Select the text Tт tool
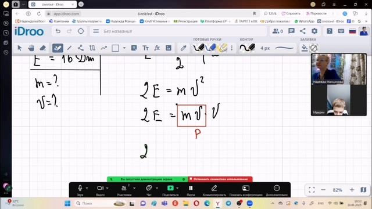The image size is (372, 209). (x=145, y=48)
